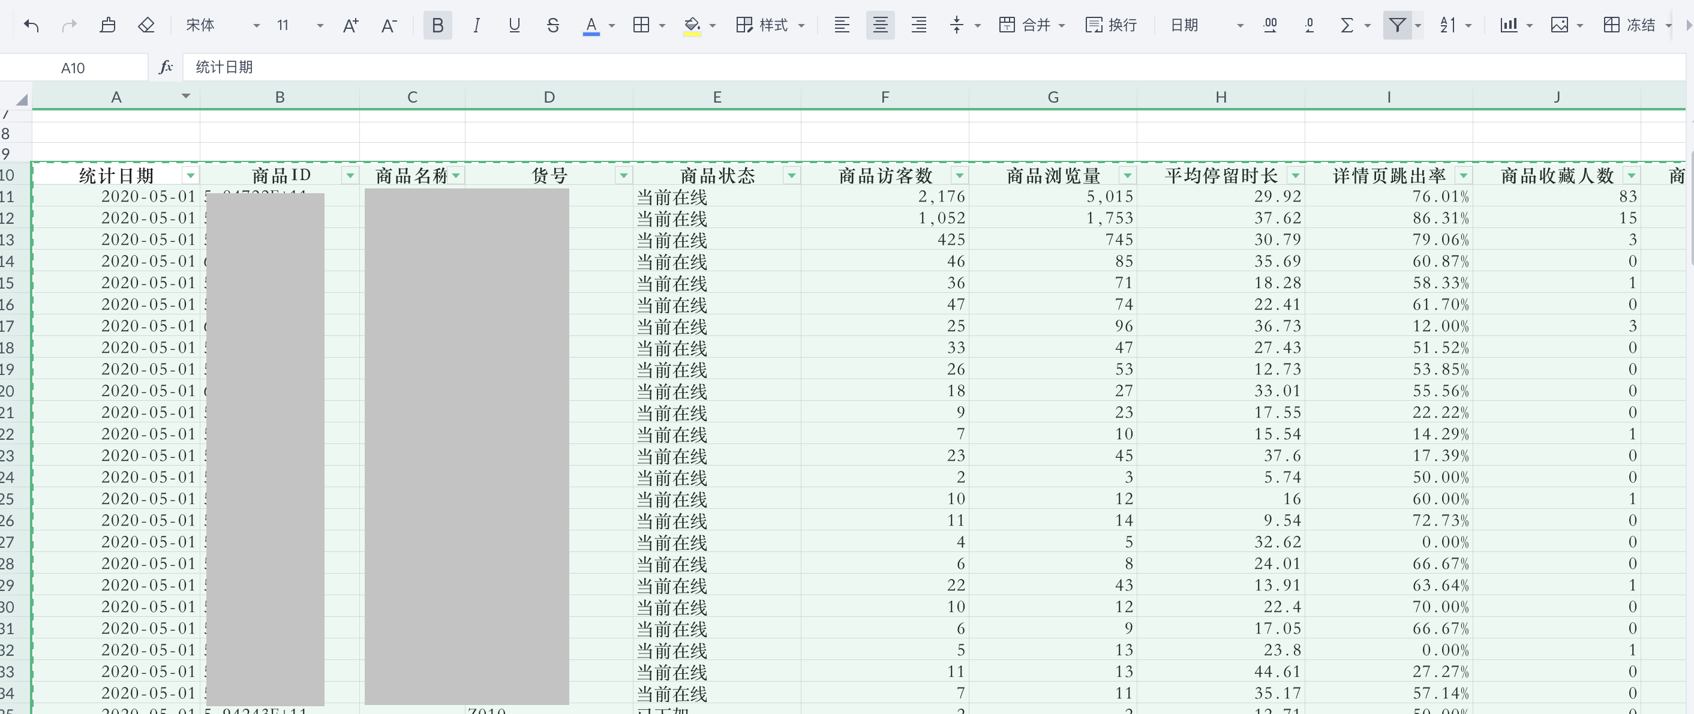This screenshot has width=1694, height=714.
Task: Open the 商品收藏人数 filter arrow
Action: click(1632, 176)
